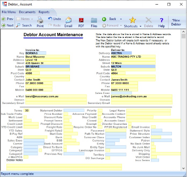187x177 pixels.
Task: Go to previous debtor with Prev arrow
Action: click(3, 19)
